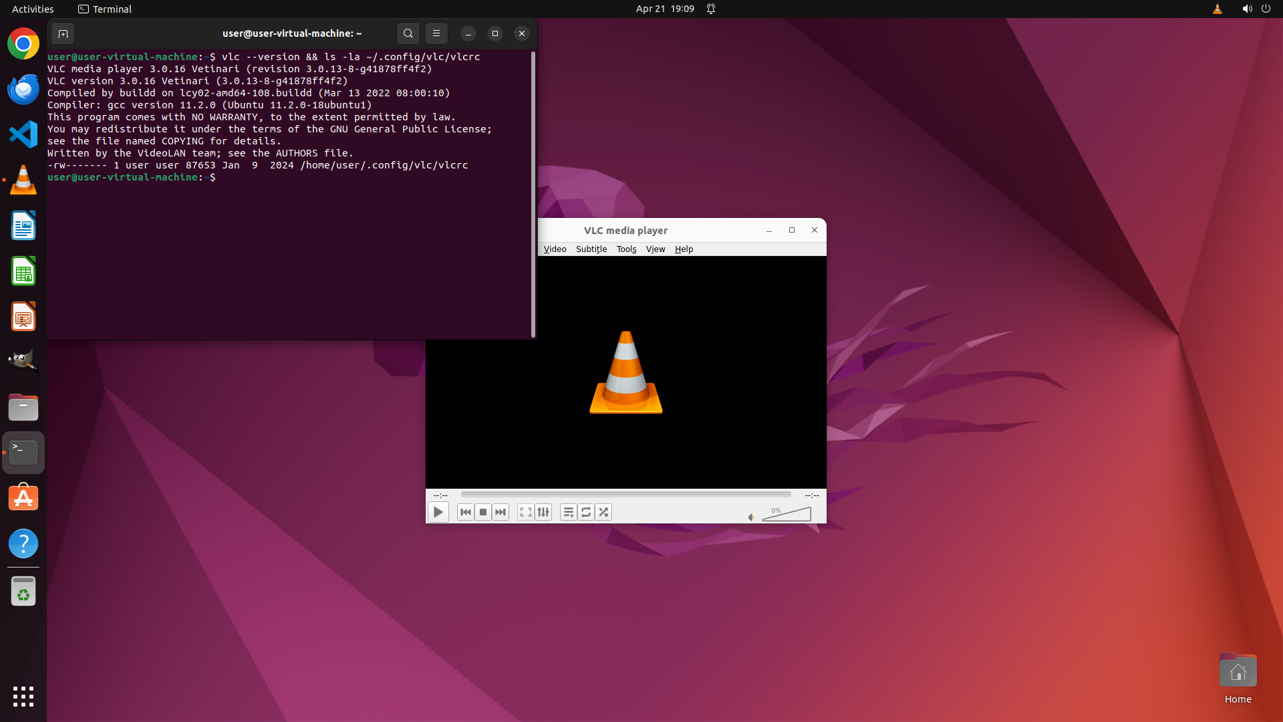Screen dimensions: 1283x722
Task: Toggle VLC fullscreen mode
Action: [x=526, y=512]
